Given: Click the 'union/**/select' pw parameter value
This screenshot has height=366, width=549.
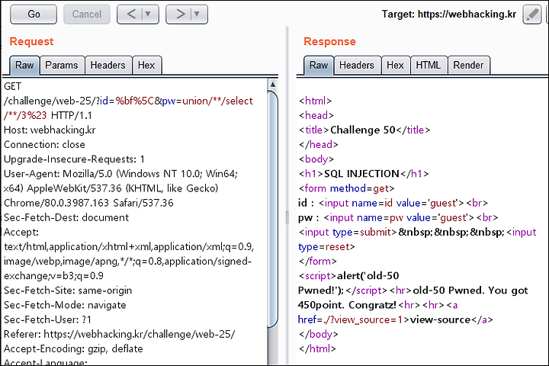Looking at the screenshot, I should [217, 101].
